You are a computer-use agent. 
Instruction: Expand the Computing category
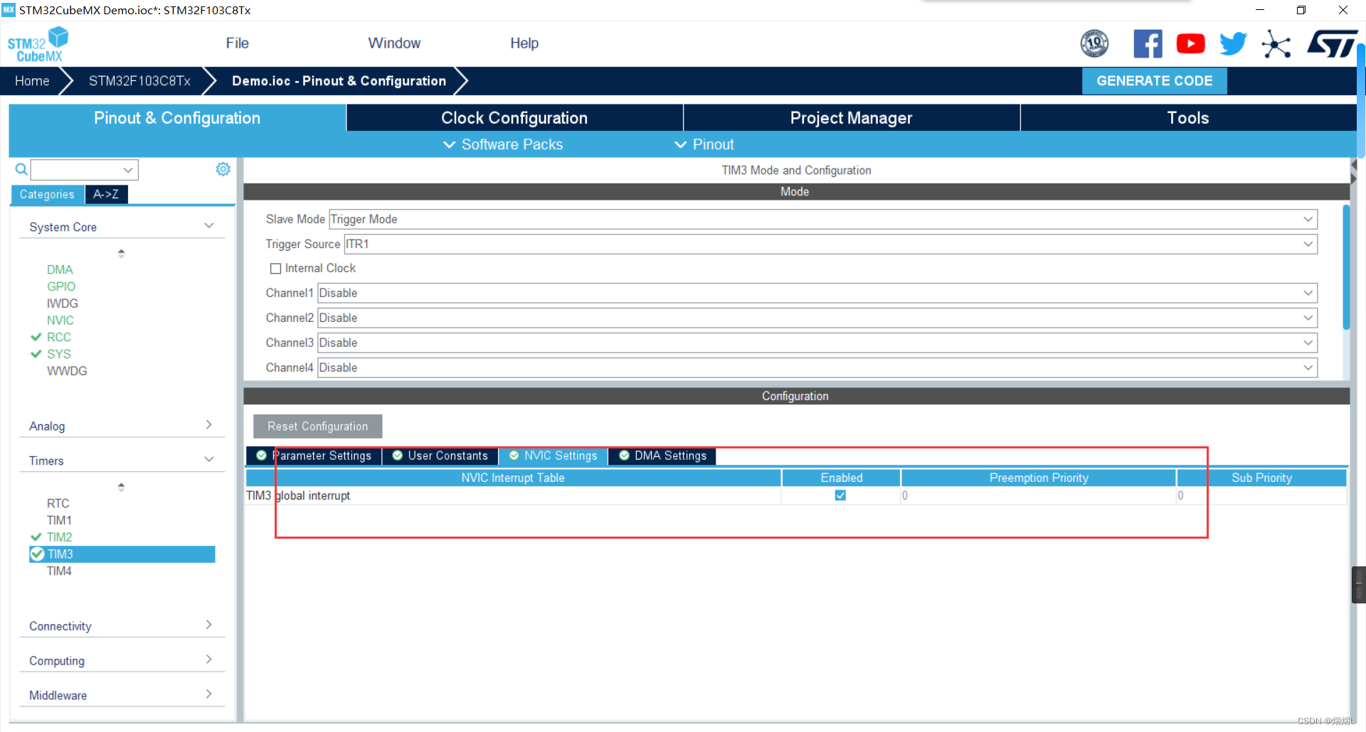[x=121, y=660]
